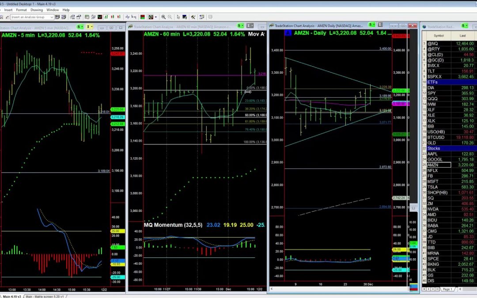Click the grey I interval-link button on Daily chart

coord(380,24)
